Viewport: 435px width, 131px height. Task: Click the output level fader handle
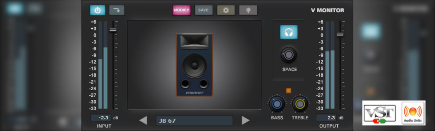point(340,34)
